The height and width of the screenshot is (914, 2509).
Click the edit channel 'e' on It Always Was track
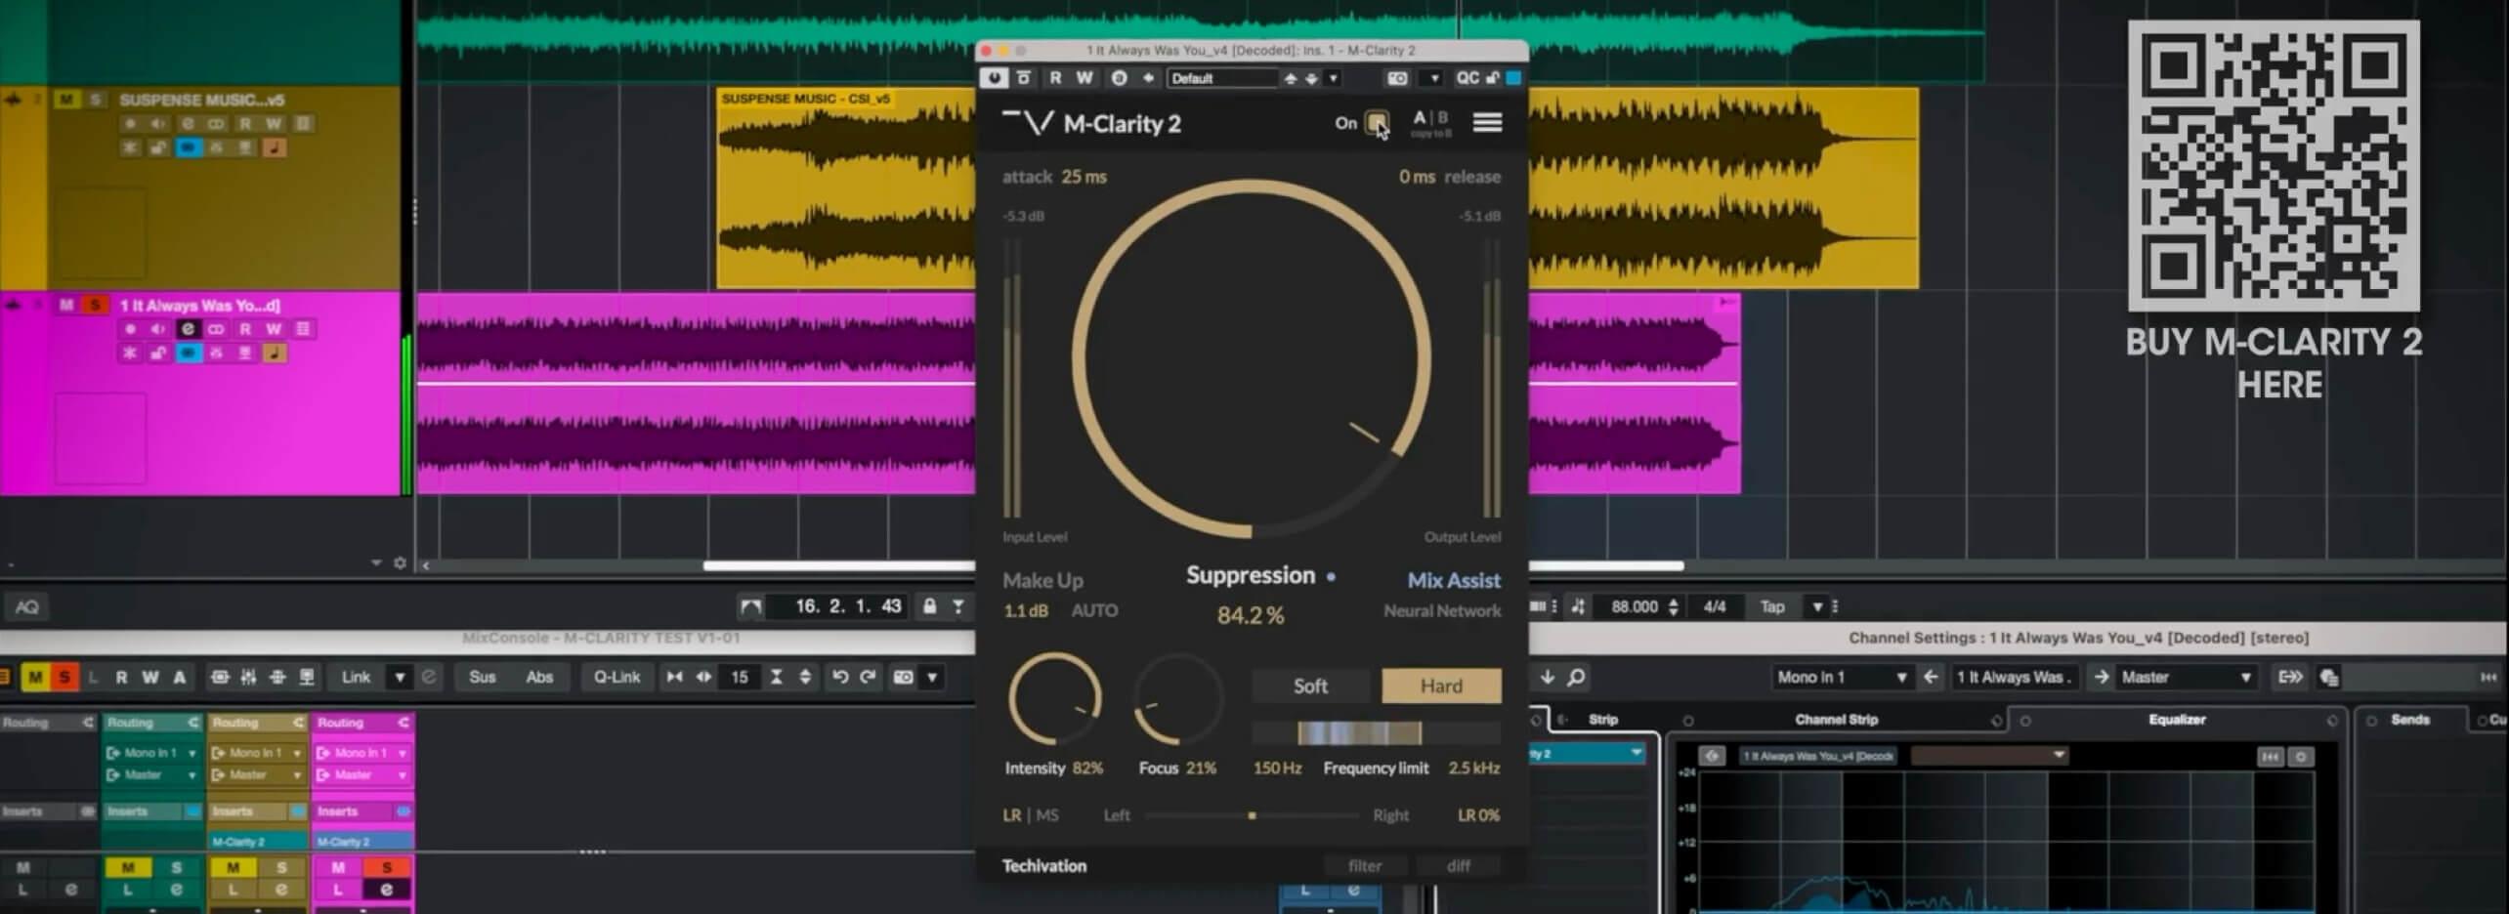(188, 329)
